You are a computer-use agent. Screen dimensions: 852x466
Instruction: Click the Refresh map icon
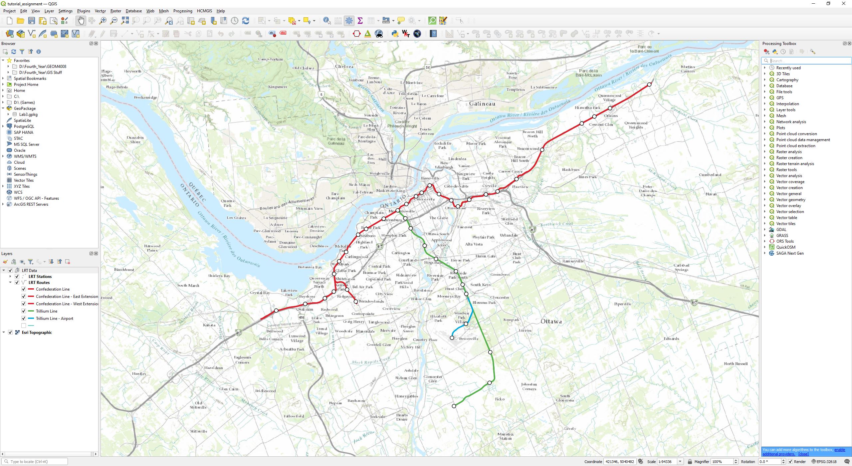pos(246,21)
